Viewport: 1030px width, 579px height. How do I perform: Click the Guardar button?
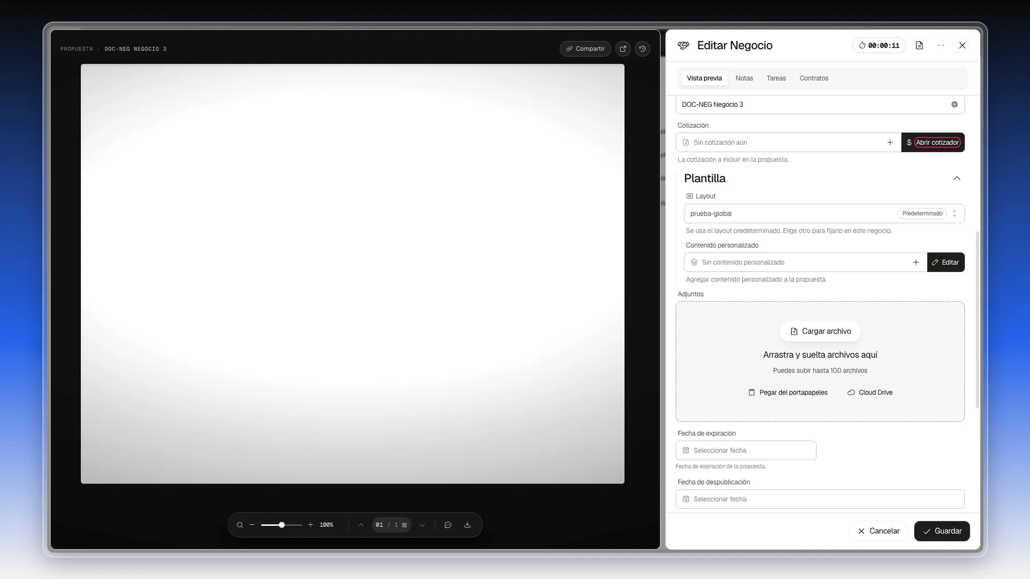[941, 531]
